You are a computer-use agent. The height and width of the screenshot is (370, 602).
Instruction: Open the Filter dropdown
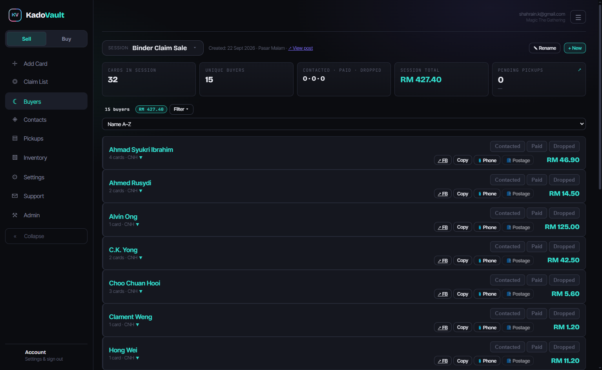pos(181,109)
